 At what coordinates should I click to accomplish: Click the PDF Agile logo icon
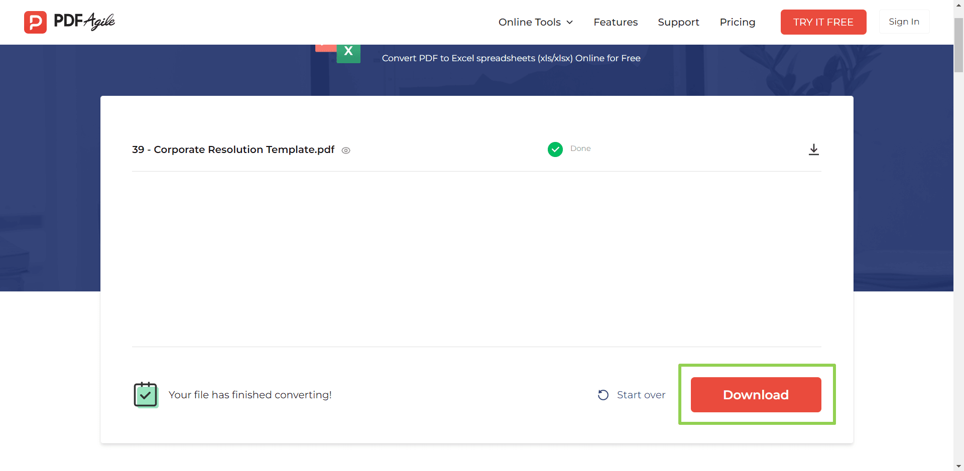[x=35, y=22]
